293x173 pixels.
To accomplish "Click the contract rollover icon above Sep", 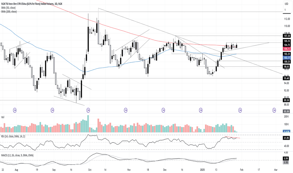I will [53, 110].
